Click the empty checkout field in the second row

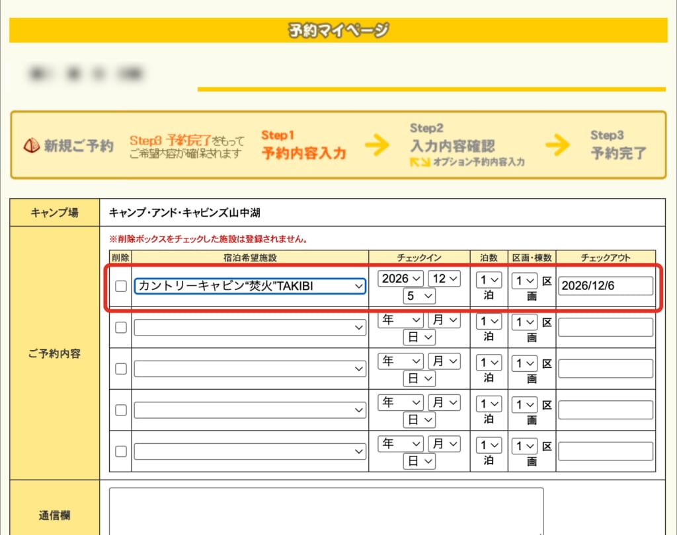click(x=606, y=328)
